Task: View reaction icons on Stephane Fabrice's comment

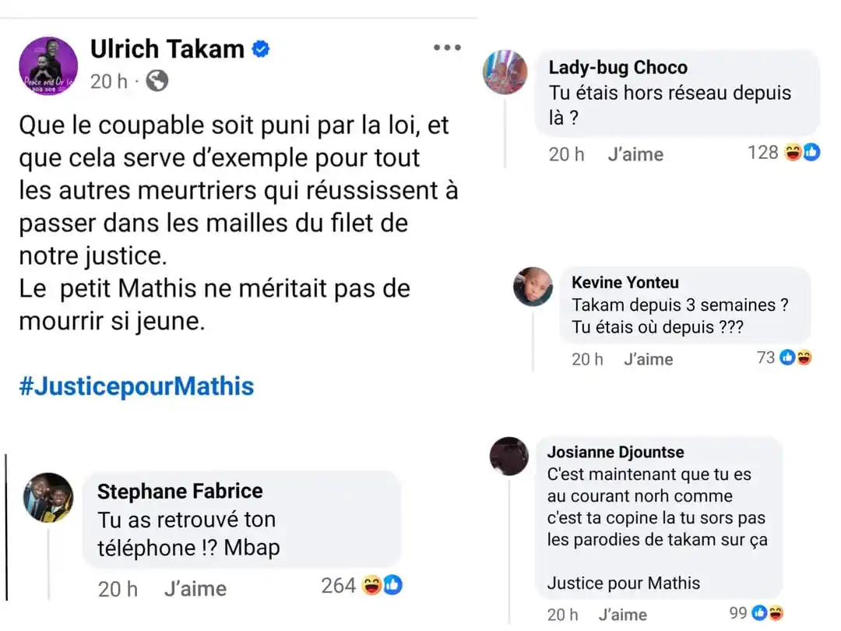Action: 382,585
